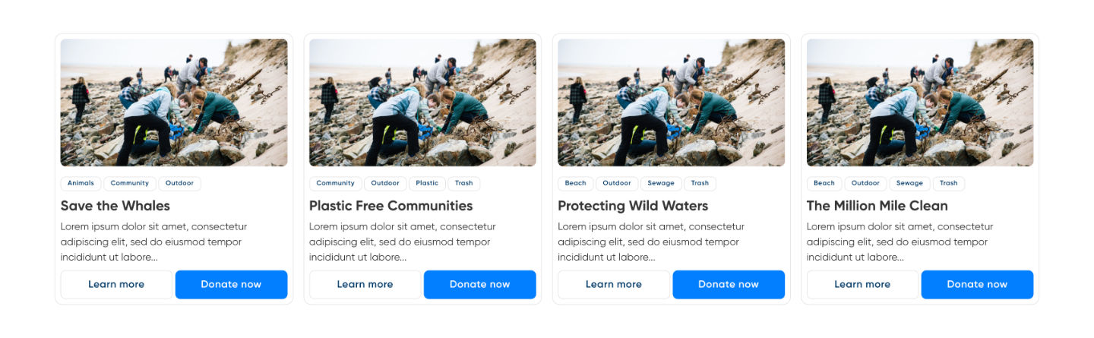Open the Plastic Free Communities title
The image size is (1094, 338).
390,206
